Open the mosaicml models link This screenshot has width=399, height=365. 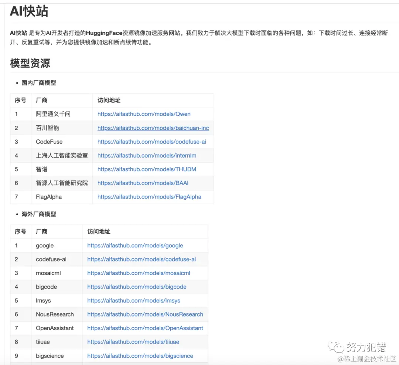[x=139, y=273]
